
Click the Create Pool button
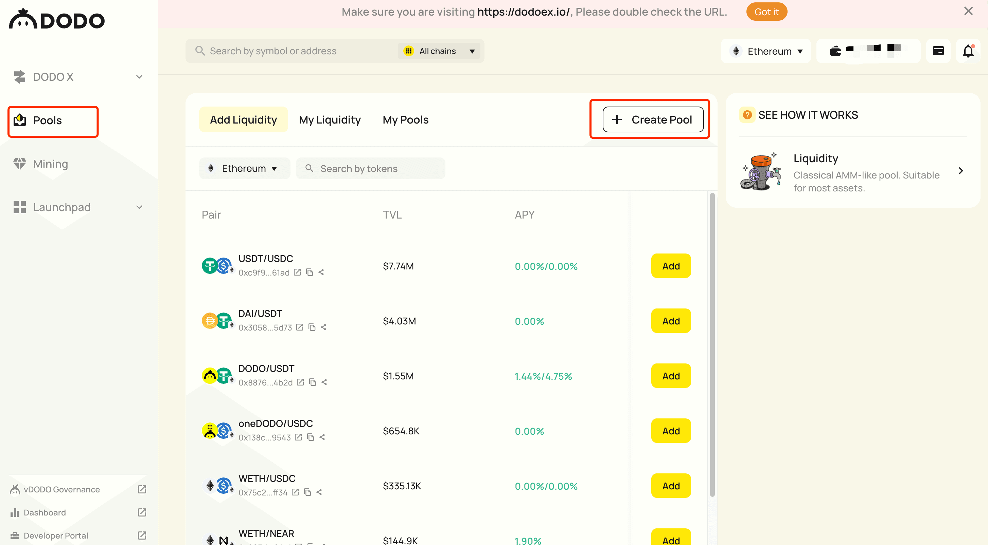pos(653,119)
